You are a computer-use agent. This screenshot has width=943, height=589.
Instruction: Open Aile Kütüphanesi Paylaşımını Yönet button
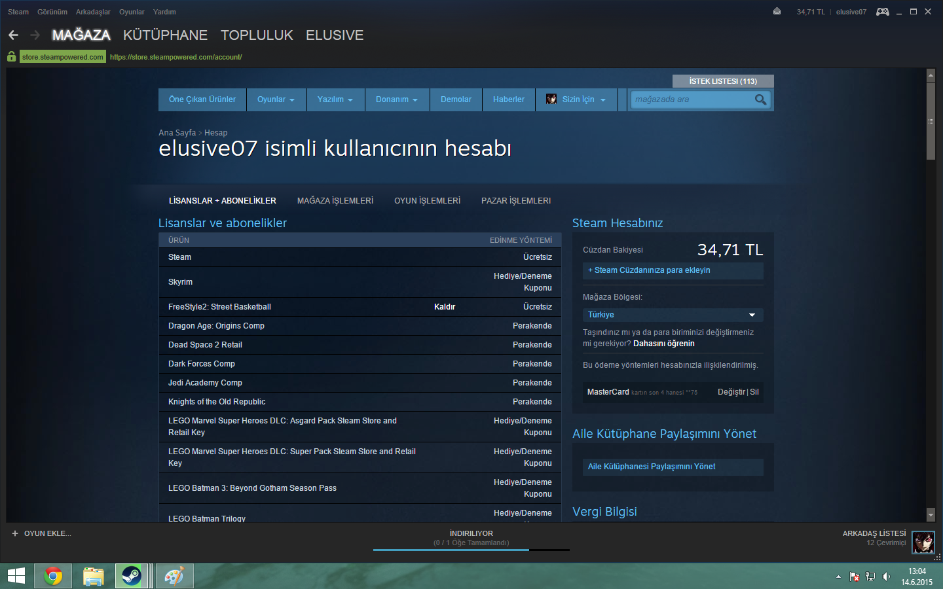click(673, 467)
